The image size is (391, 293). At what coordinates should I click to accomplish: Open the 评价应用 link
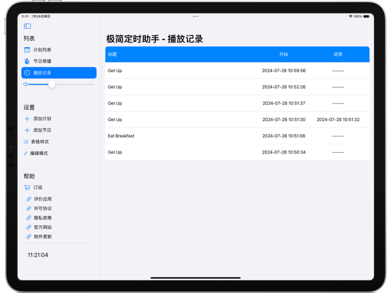(42, 199)
